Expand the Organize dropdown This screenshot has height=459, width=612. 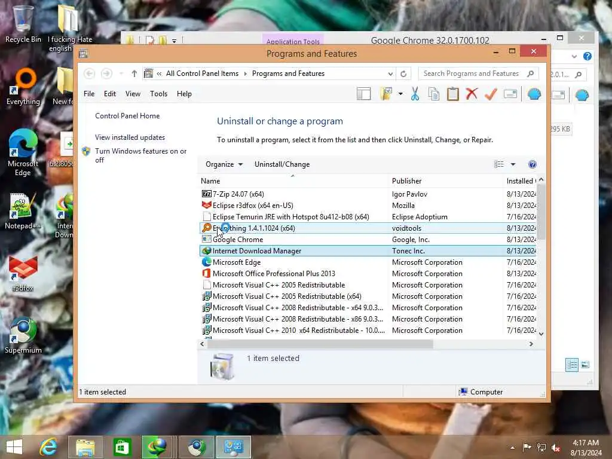coord(224,164)
